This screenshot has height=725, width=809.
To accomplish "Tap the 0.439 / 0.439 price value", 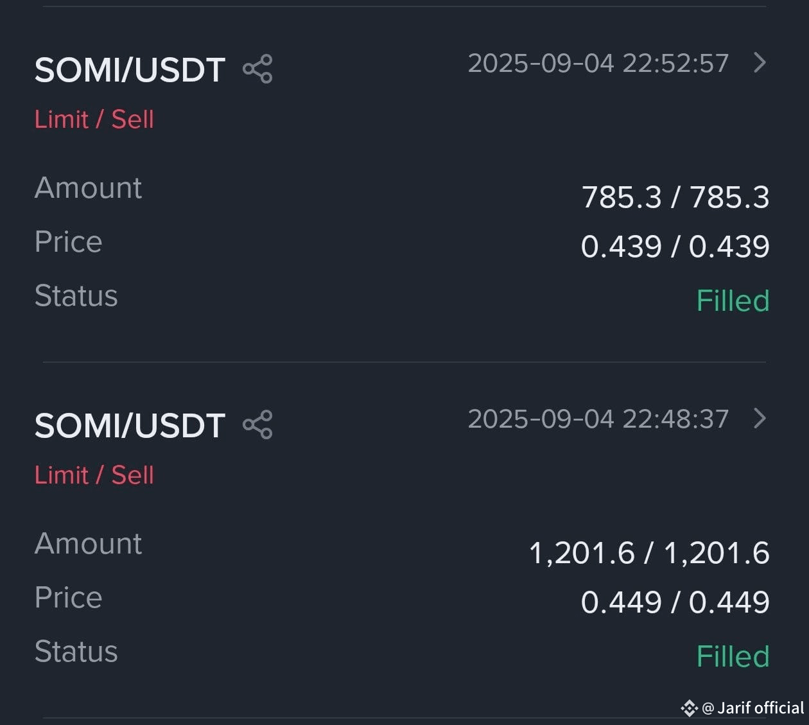I will tap(675, 247).
